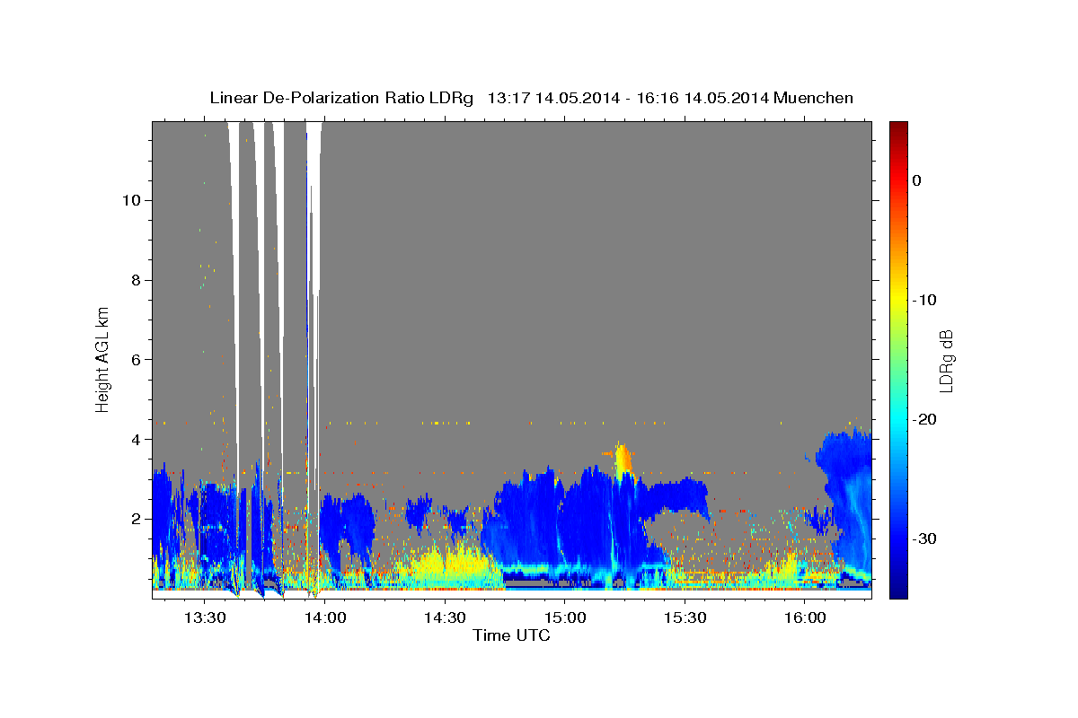Click the colorbar value label -10
This screenshot has height=718, width=1078.
(923, 300)
